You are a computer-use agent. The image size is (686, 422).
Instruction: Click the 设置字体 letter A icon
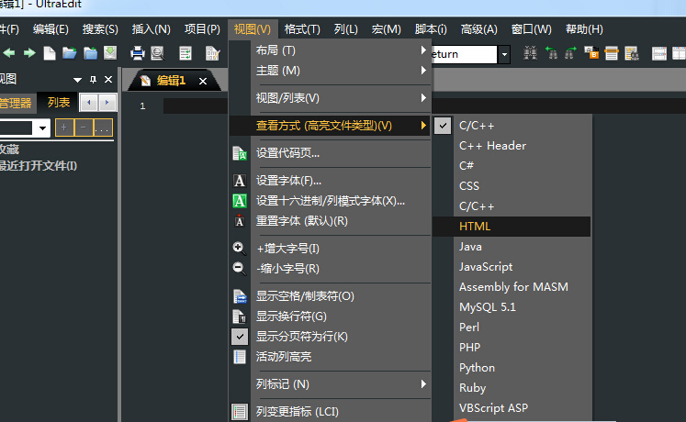click(x=240, y=181)
